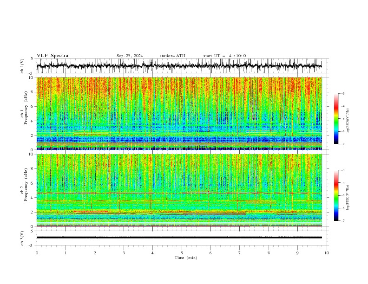
Task: Select the log(PSD) label beside ch.1 color bar
Action: tap(348, 121)
